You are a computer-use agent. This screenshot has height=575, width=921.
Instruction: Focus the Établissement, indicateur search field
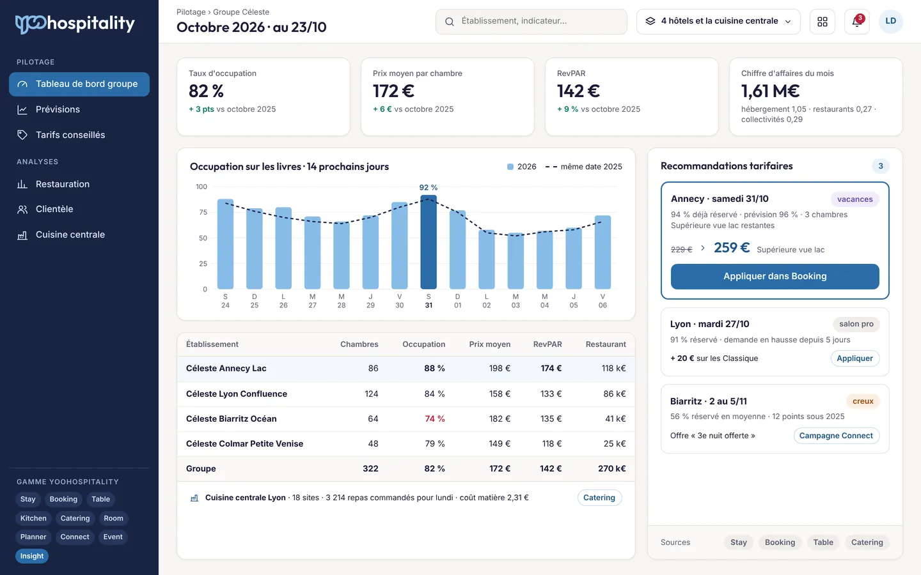(531, 22)
